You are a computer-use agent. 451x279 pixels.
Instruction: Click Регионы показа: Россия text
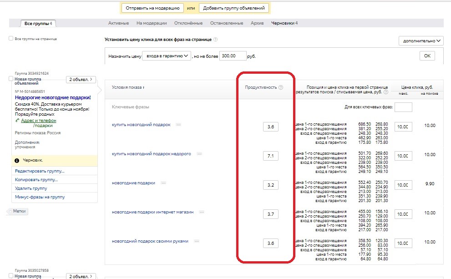point(38,133)
